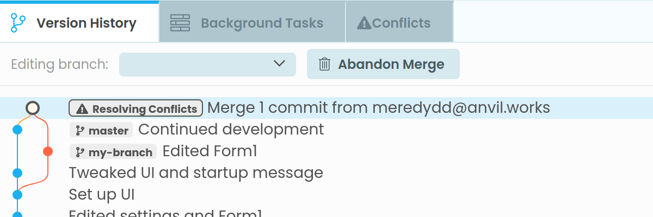653x217 pixels.
Task: Click the branch icon in my-branch tag
Action: [x=79, y=152]
